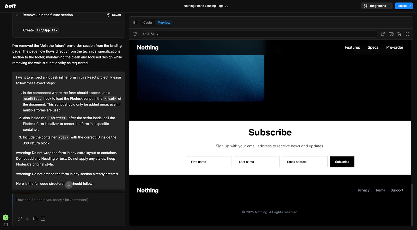This screenshot has width=417, height=230.
Task: Switch to the Preview tab
Action: click(x=164, y=23)
